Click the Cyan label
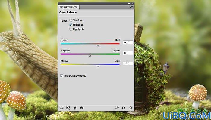 [x=63, y=40]
